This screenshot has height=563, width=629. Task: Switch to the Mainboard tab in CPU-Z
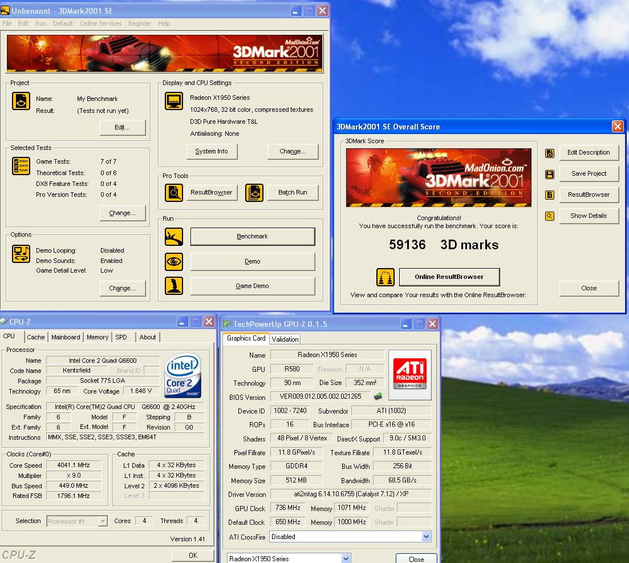66,337
